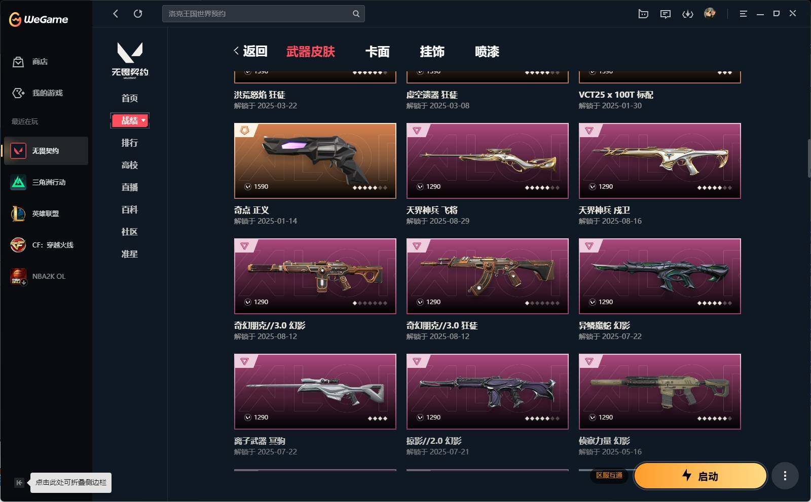Open the three-dot more options button
The width and height of the screenshot is (811, 502).
785,476
